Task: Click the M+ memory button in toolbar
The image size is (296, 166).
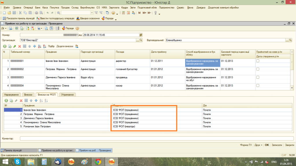Action: pos(145,13)
